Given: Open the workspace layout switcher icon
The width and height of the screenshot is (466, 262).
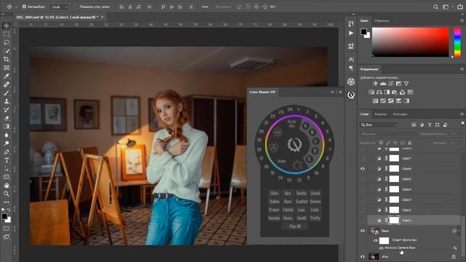Looking at the screenshot, I should coord(446,7).
